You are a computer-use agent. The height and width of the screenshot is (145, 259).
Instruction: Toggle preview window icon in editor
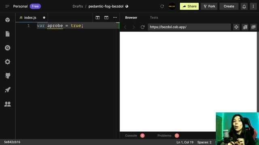click(106, 18)
